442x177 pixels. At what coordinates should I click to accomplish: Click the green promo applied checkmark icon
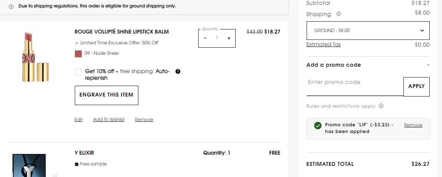318,126
